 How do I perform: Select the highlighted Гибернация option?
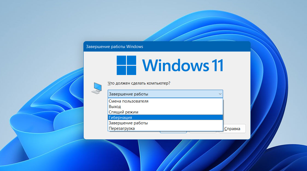coord(165,118)
